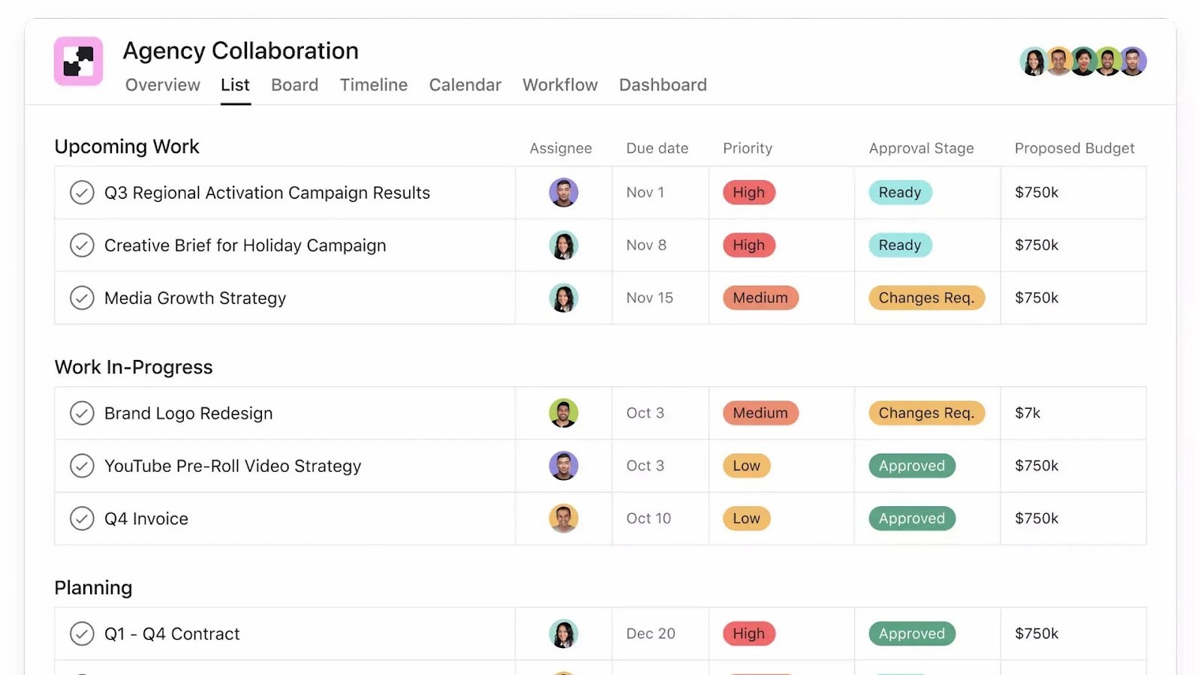Complete the Brand Logo Redesign task
The width and height of the screenshot is (1201, 675).
coord(82,412)
